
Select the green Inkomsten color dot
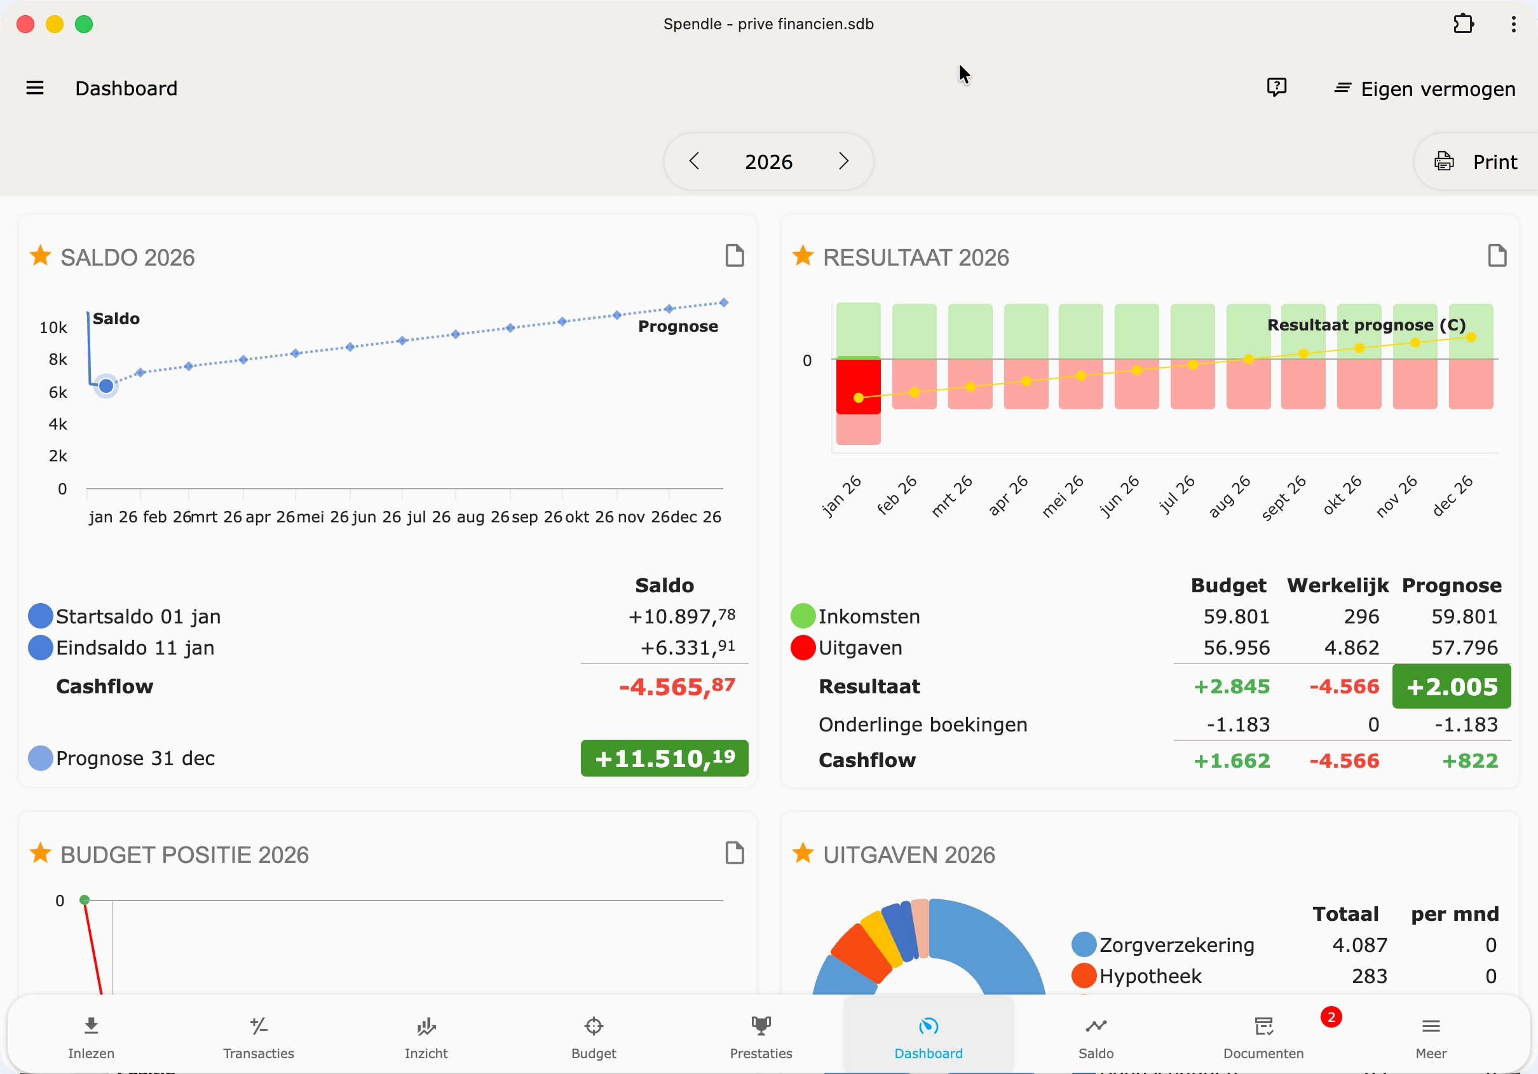pyautogui.click(x=804, y=615)
